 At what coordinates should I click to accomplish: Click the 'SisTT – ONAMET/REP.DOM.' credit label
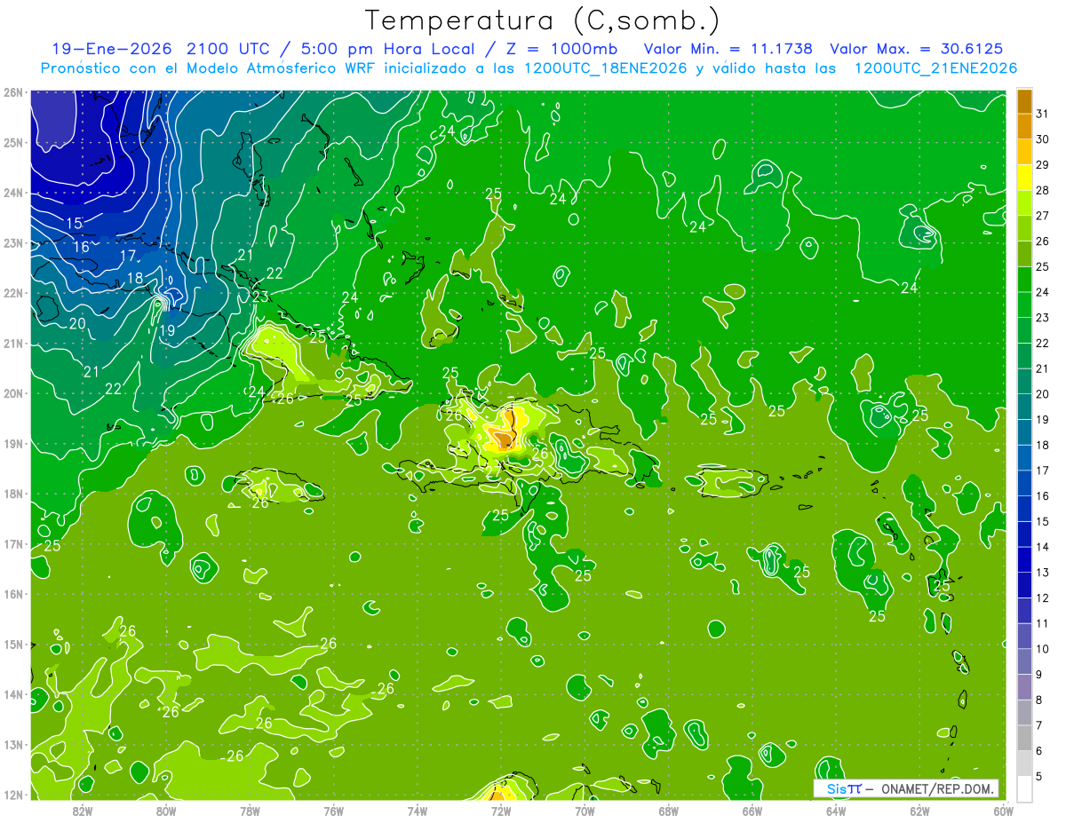[x=906, y=788]
